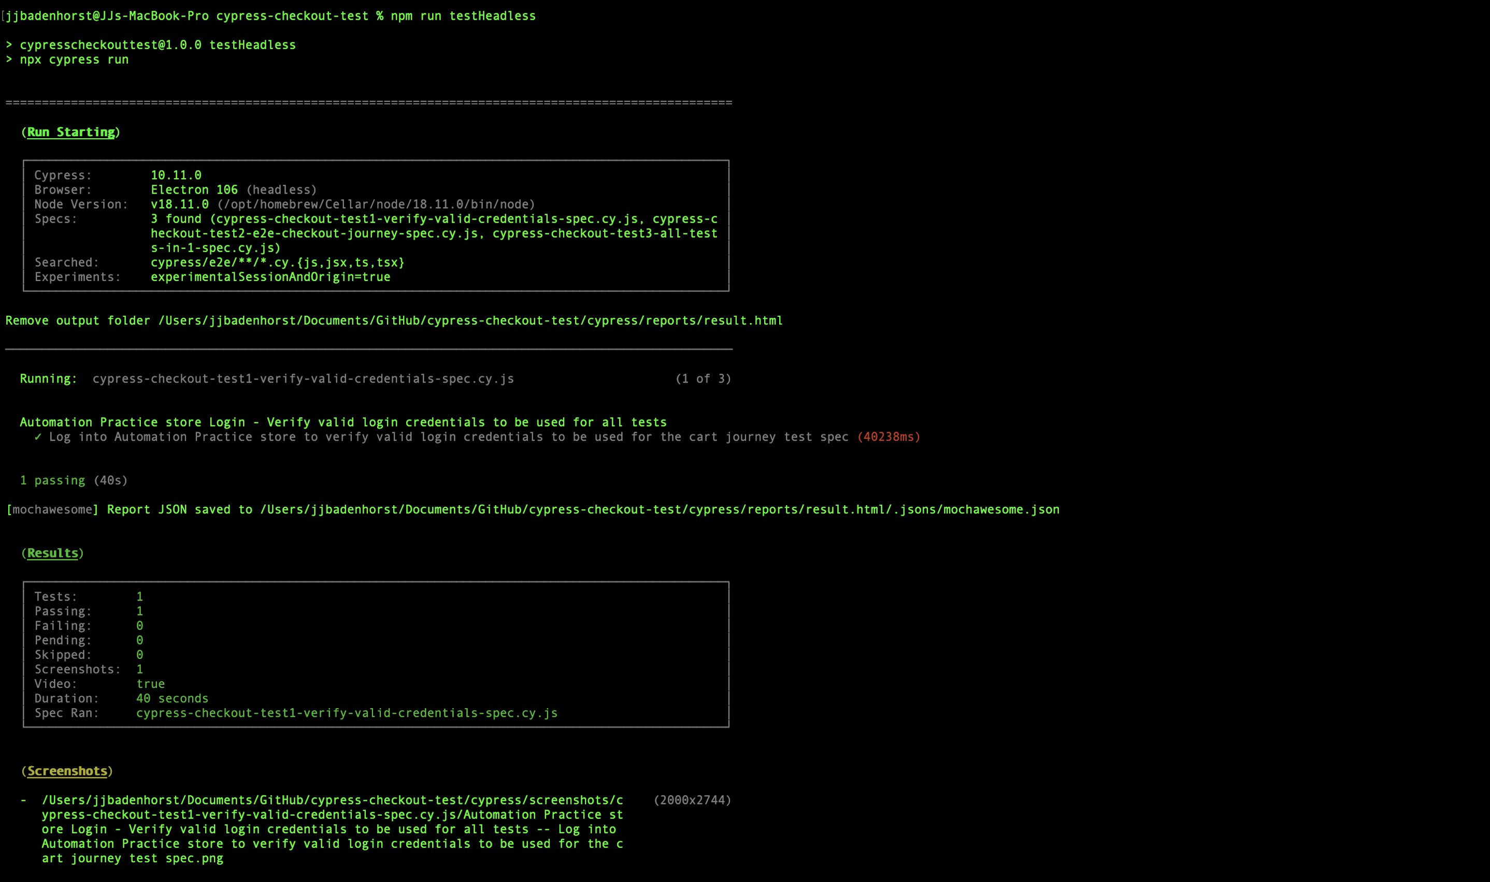Screen dimensions: 1490x882
Task: Click the (1 of 3) run counter
Action: tap(703, 378)
